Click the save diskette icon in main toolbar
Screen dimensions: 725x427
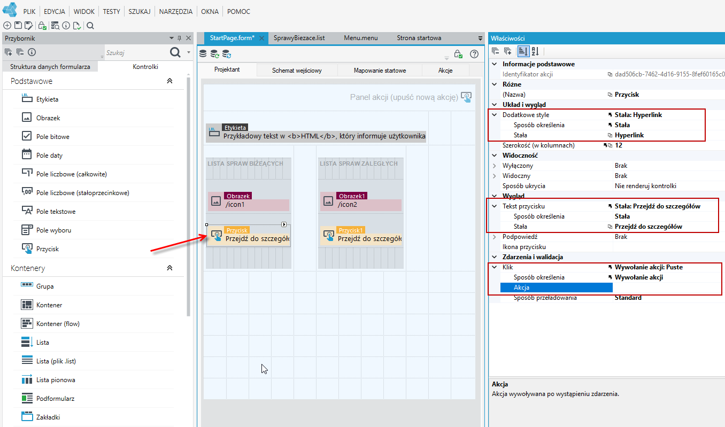(18, 25)
